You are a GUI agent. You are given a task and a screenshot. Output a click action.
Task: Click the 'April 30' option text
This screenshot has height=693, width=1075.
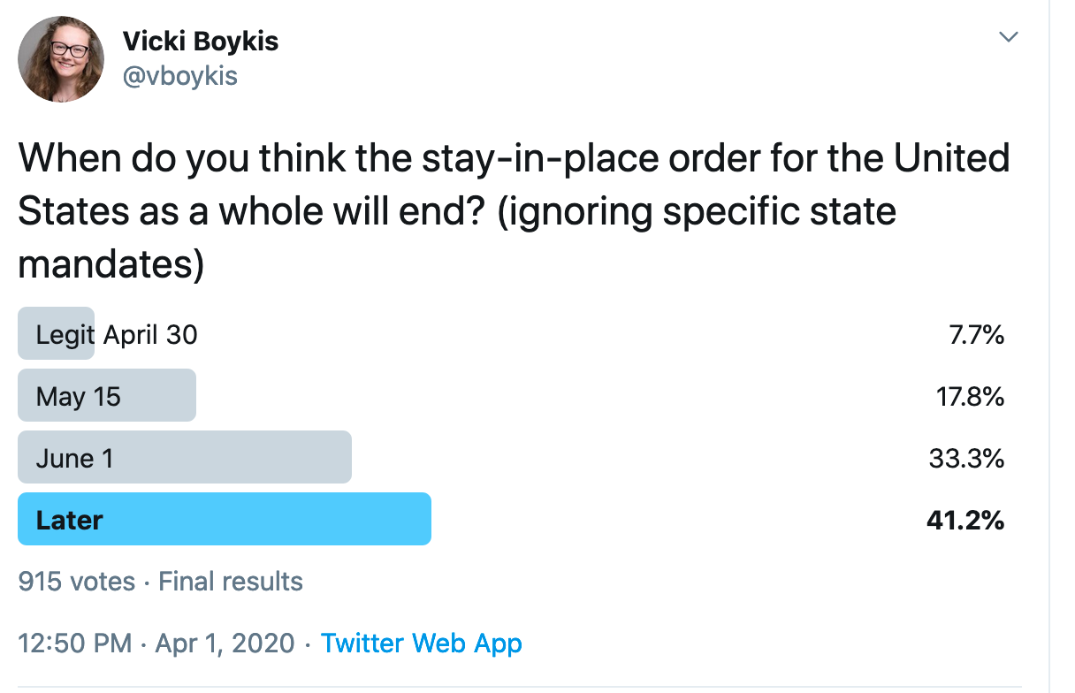[x=151, y=335]
